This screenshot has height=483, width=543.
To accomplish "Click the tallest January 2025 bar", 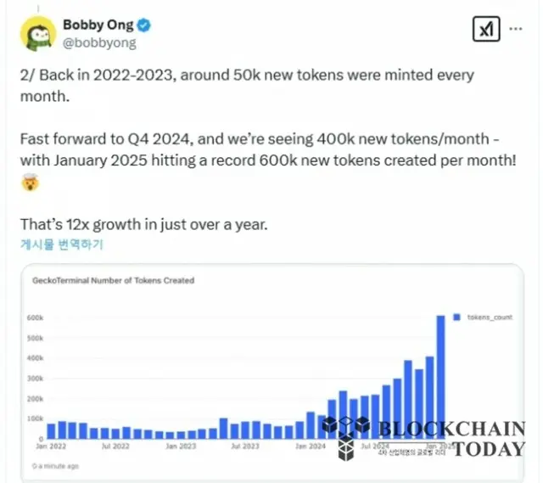I will click(440, 378).
